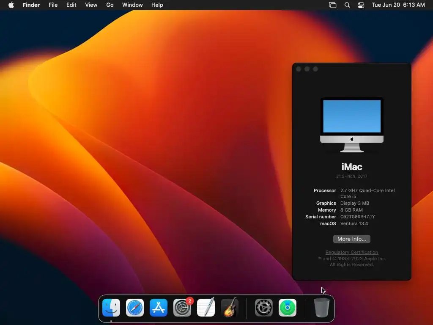Click the All Rights Reserved text

coord(351,265)
